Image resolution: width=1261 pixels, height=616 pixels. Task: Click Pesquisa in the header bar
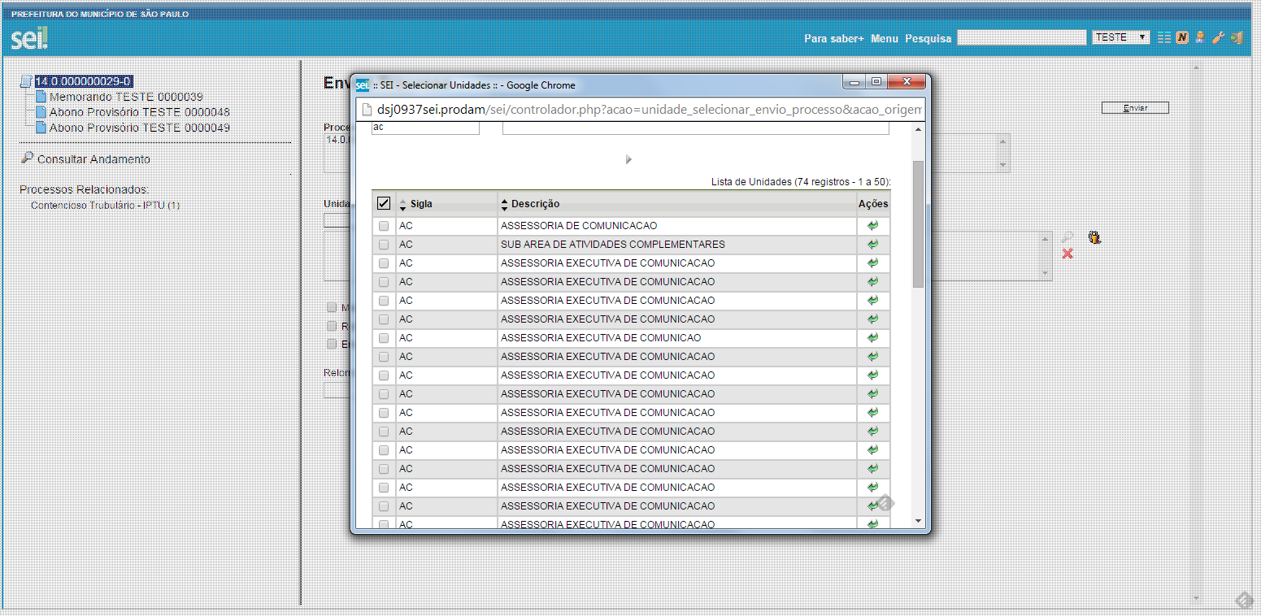tap(928, 38)
